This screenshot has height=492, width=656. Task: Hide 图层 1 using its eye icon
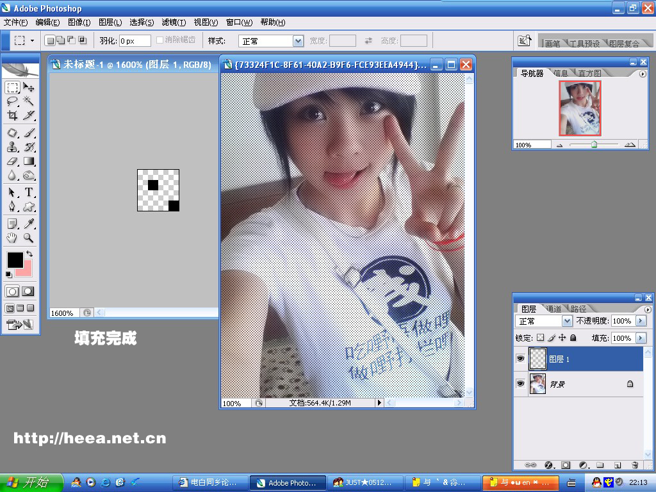click(x=520, y=359)
